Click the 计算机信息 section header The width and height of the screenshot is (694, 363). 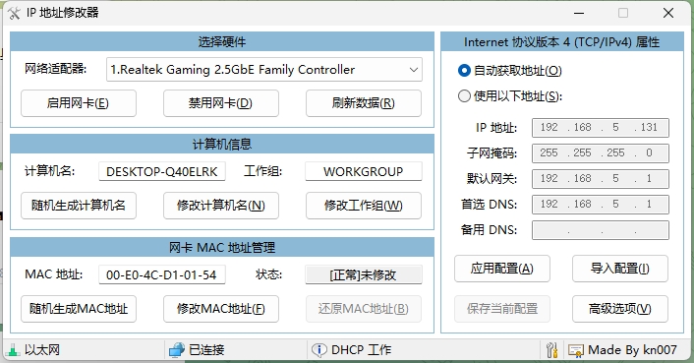click(222, 144)
